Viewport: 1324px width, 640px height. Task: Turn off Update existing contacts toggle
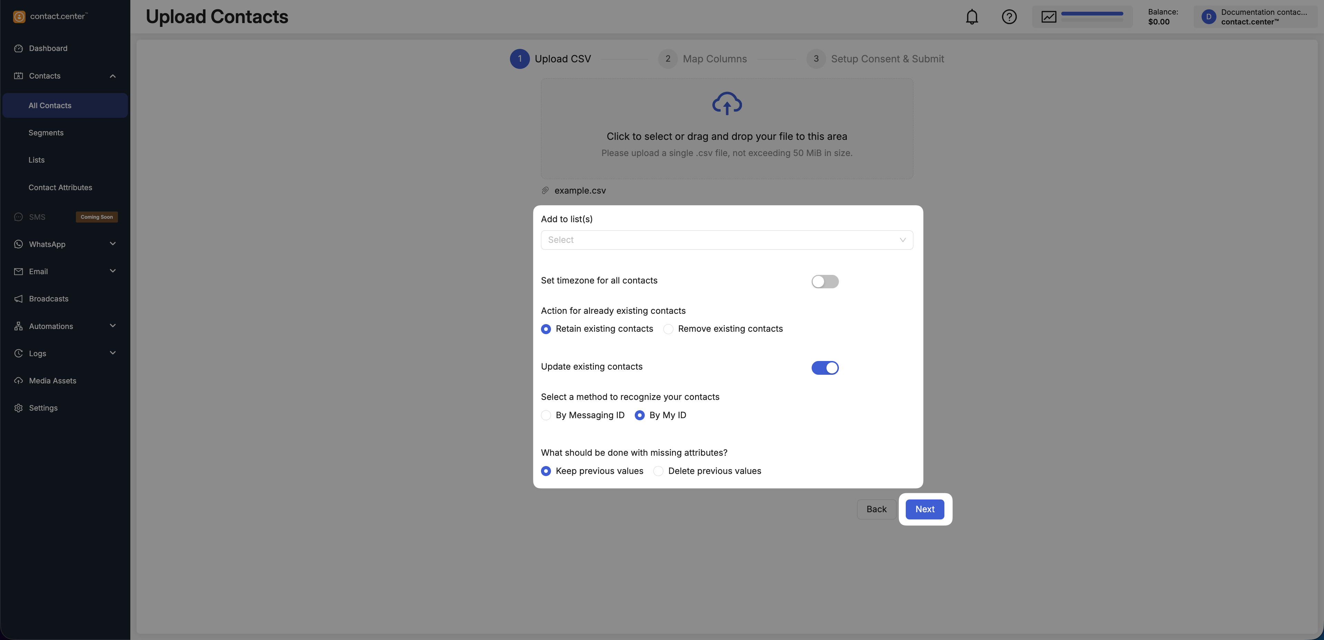[824, 368]
